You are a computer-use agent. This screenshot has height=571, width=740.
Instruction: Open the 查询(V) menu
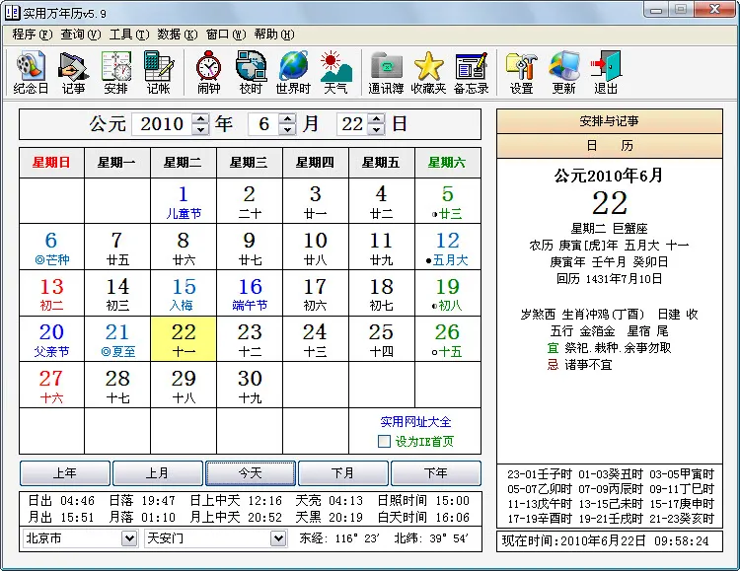pos(81,35)
